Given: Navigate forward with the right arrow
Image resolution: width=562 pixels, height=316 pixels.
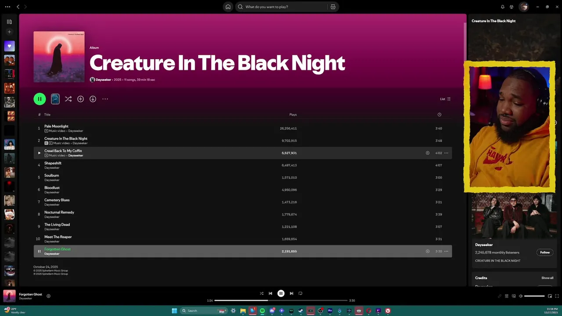Looking at the screenshot, I should [x=25, y=7].
